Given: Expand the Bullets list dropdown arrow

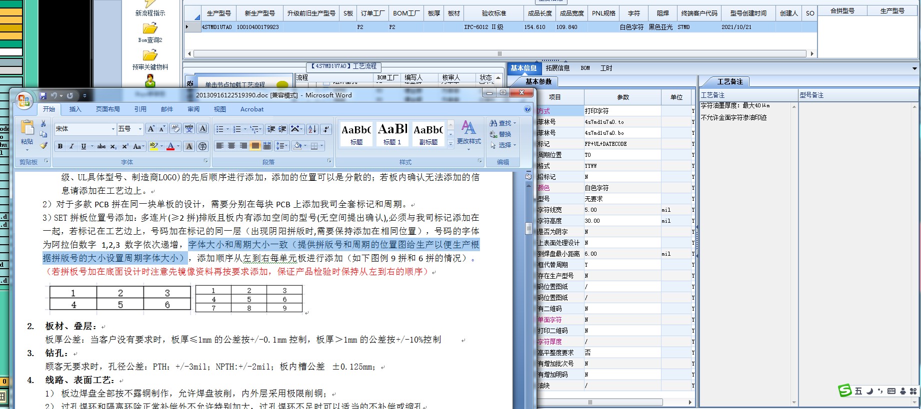Looking at the screenshot, I should (x=227, y=129).
